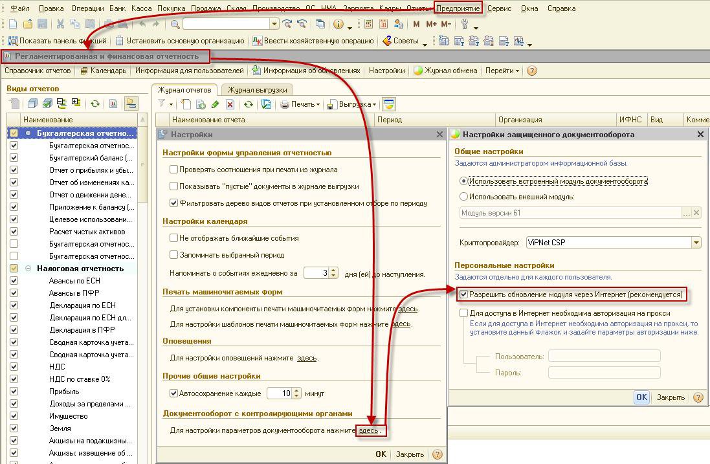Click the help question icon in Настройки dialog
The height and width of the screenshot is (464, 710).
pos(437,454)
